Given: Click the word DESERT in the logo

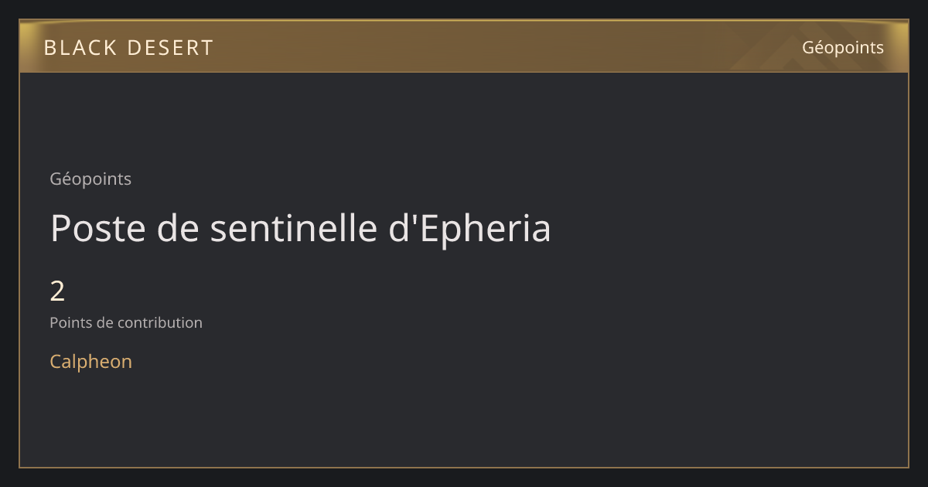Looking at the screenshot, I should coord(169,48).
